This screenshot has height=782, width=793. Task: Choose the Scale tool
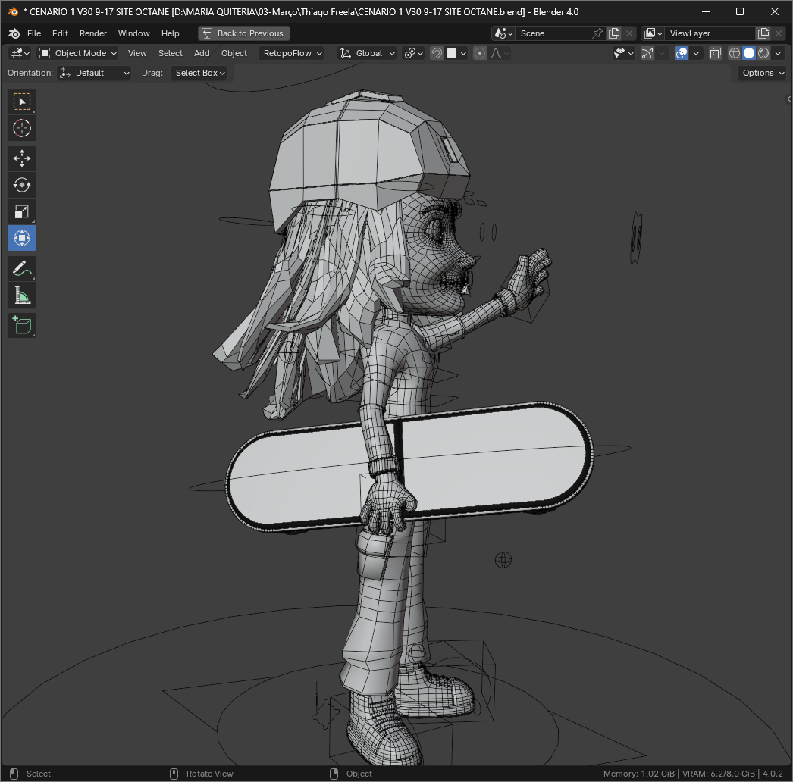[22, 211]
